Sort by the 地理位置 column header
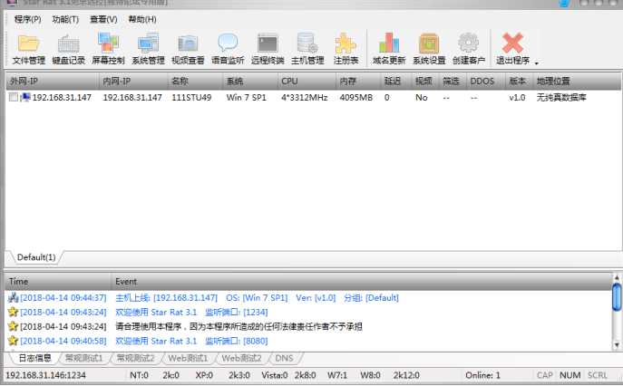The width and height of the screenshot is (623, 386). coord(577,82)
